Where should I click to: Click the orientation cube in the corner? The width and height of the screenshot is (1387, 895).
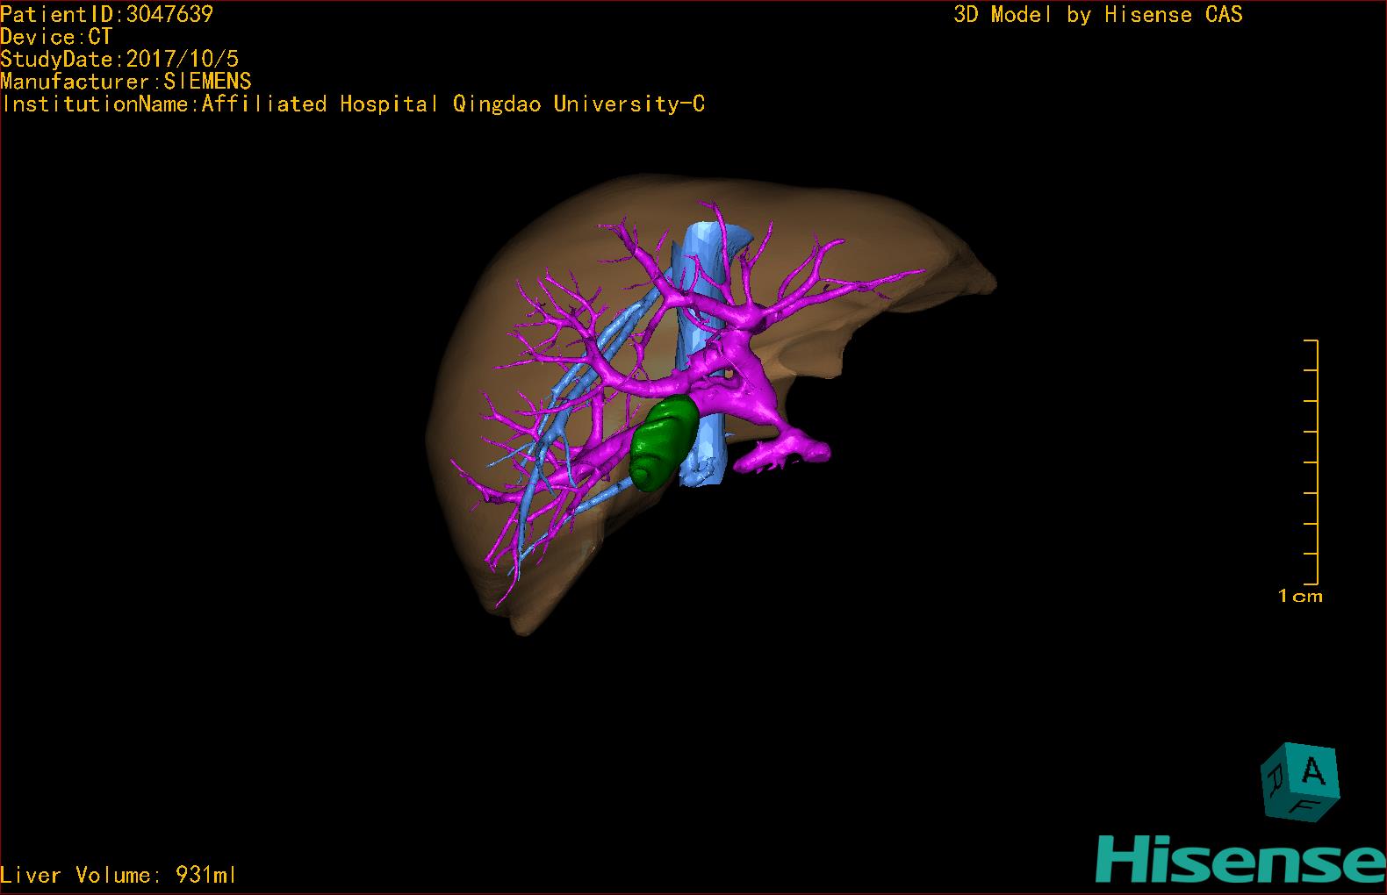tap(1301, 783)
